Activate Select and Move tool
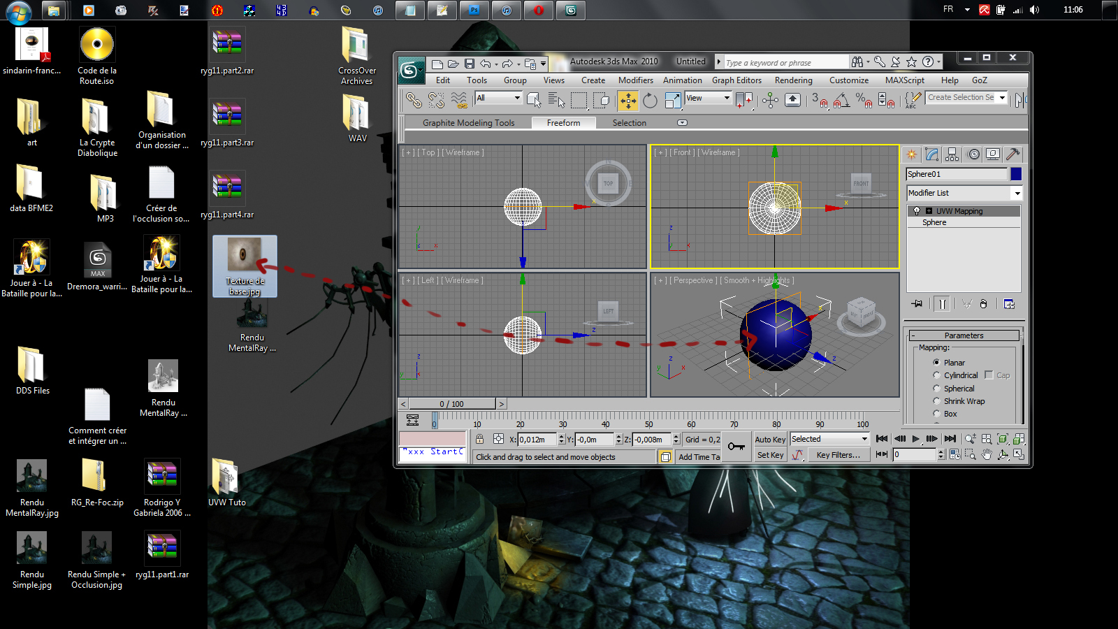The image size is (1118, 629). [x=628, y=101]
